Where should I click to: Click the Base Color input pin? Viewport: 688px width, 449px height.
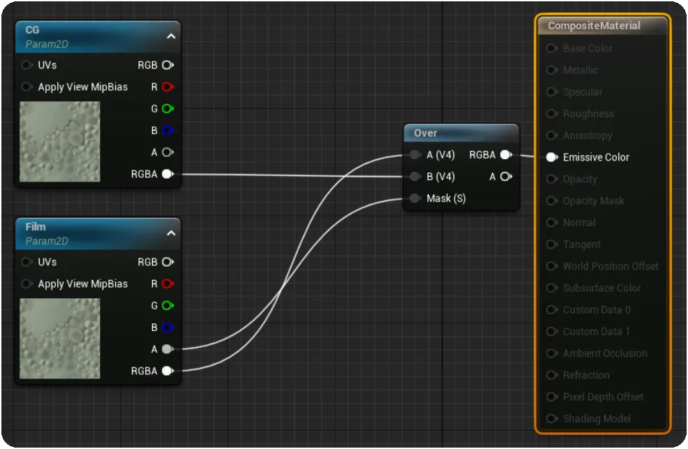click(x=552, y=48)
